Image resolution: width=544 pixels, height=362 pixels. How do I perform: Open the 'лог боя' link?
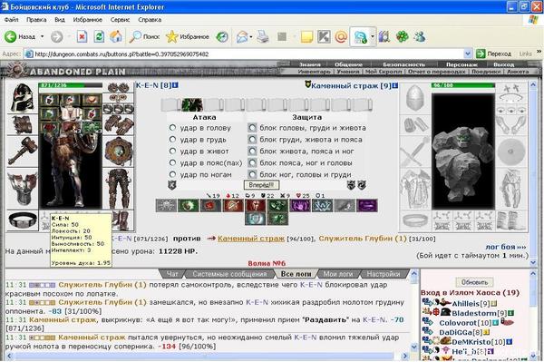[506, 247]
